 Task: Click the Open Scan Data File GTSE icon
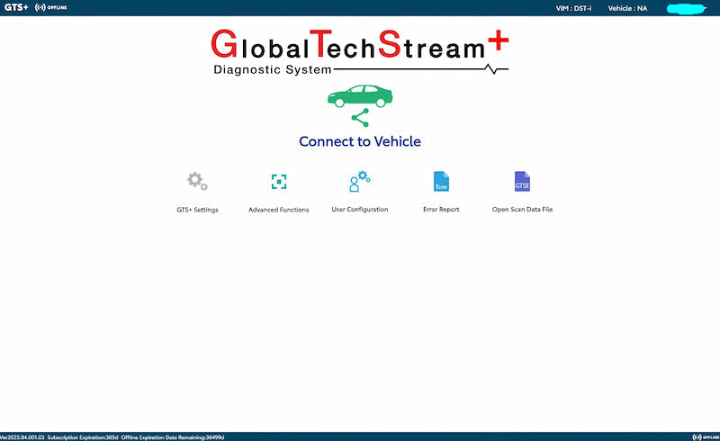[522, 182]
